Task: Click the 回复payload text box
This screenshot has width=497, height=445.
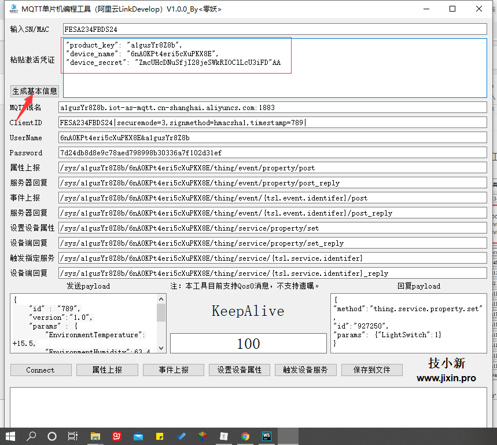Action: (x=408, y=323)
